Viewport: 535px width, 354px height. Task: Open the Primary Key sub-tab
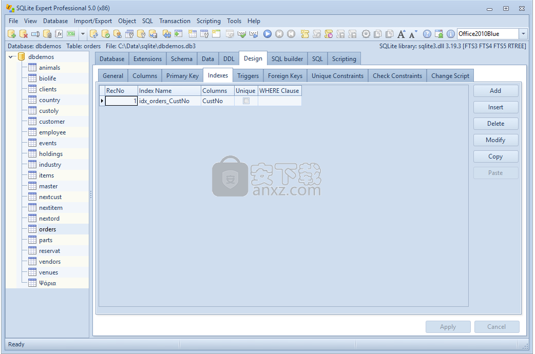tap(183, 76)
